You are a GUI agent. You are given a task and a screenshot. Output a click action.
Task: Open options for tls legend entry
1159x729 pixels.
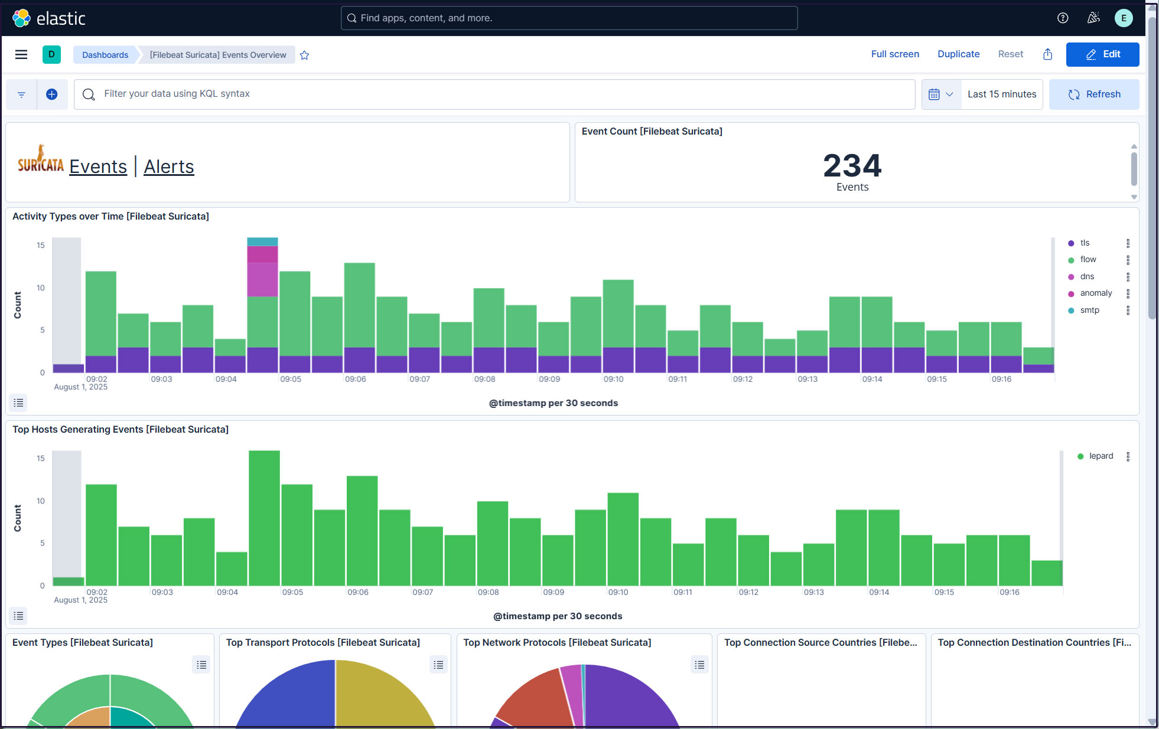pos(1128,243)
